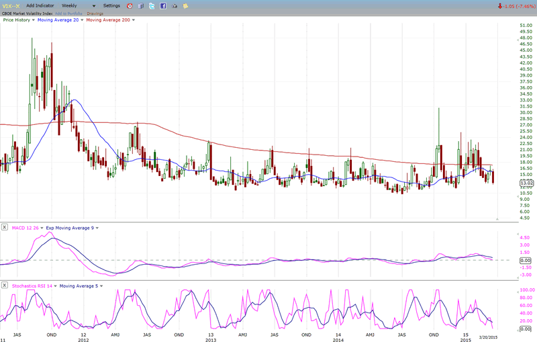Click the 13.02 current price label
The width and height of the screenshot is (537, 342).
point(526,183)
